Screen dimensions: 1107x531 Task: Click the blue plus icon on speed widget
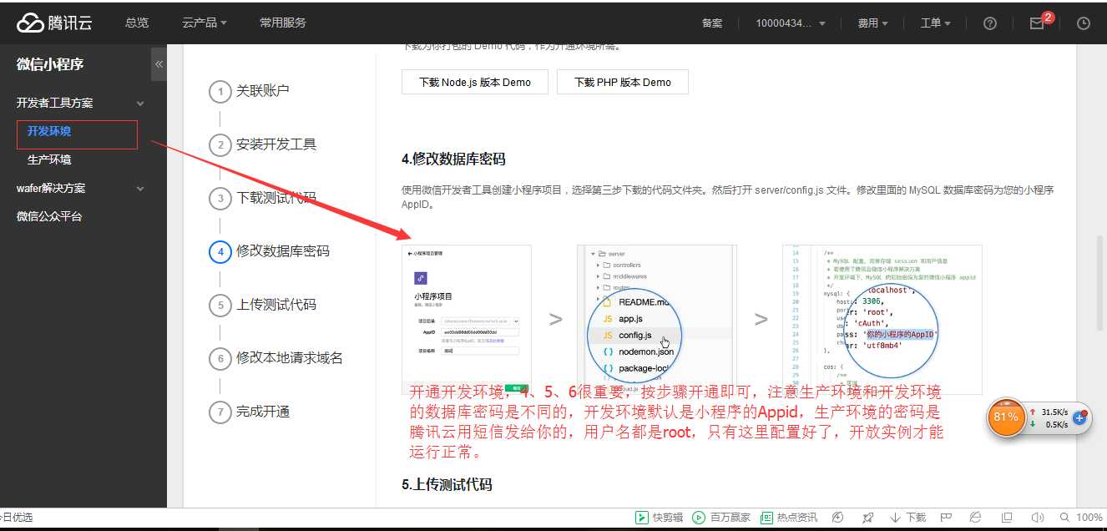tap(1079, 417)
